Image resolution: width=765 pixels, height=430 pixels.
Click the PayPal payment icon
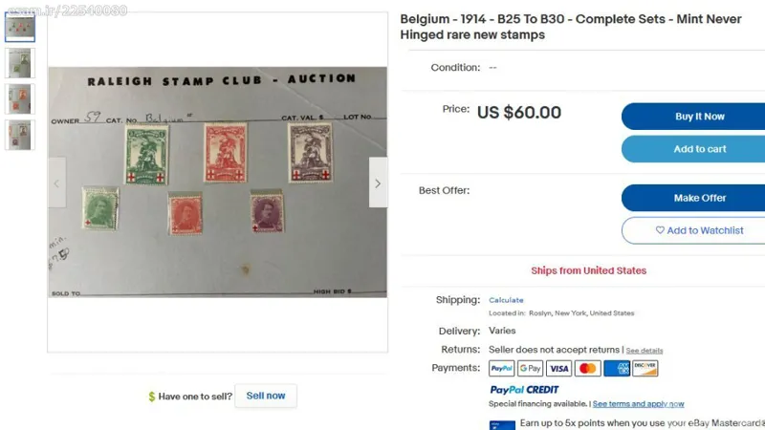[x=501, y=368]
